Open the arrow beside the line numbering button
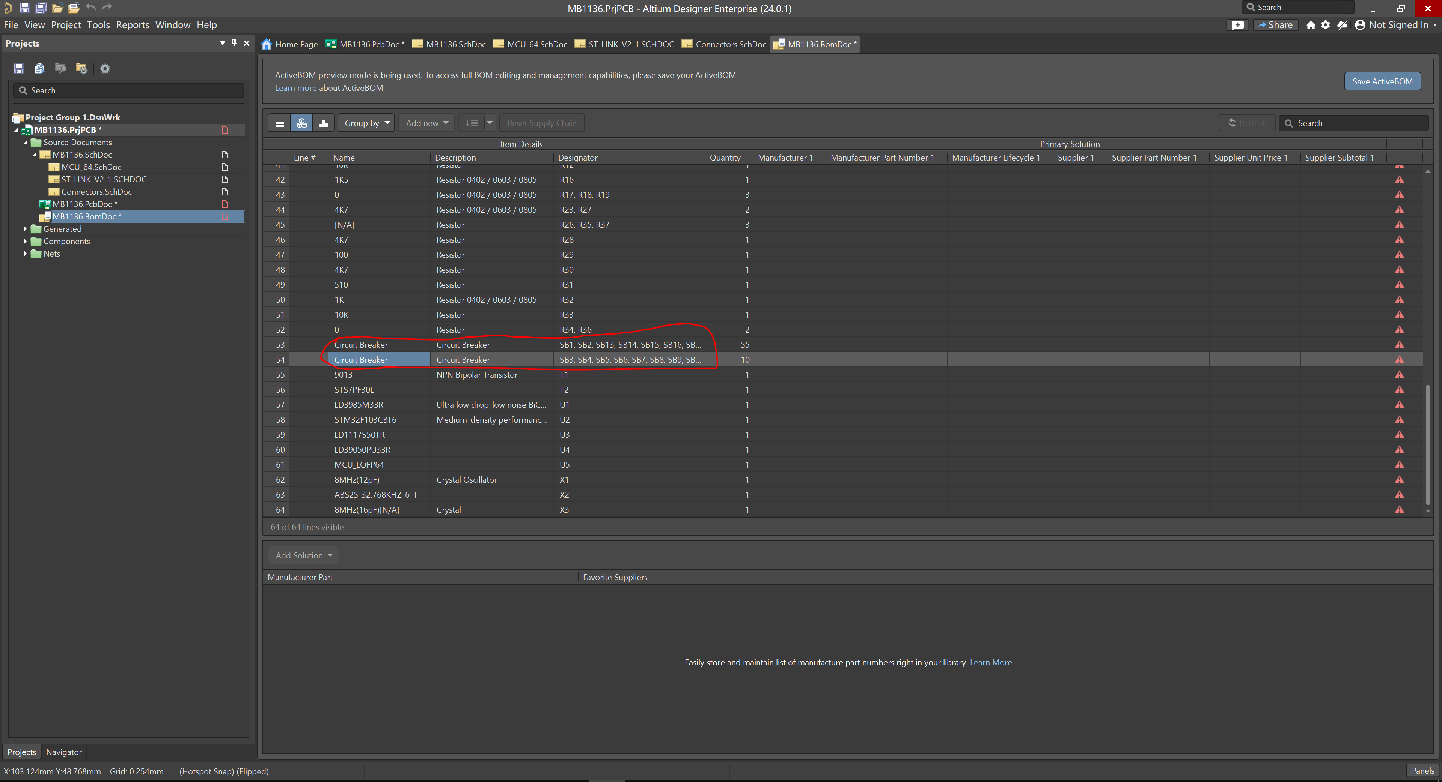Viewport: 1442px width, 782px height. point(490,123)
